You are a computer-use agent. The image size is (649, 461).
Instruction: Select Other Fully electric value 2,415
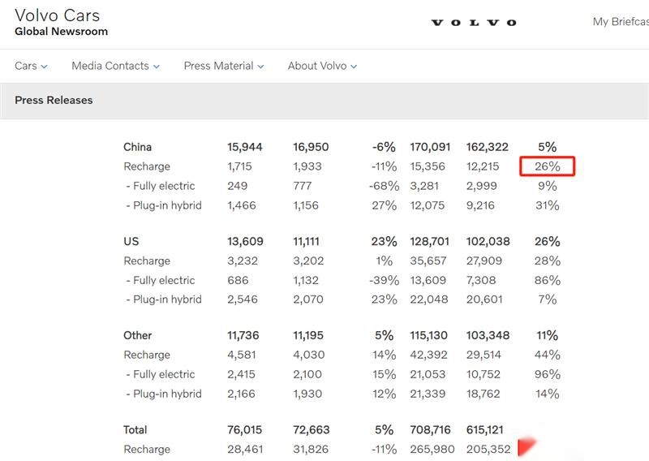[241, 374]
